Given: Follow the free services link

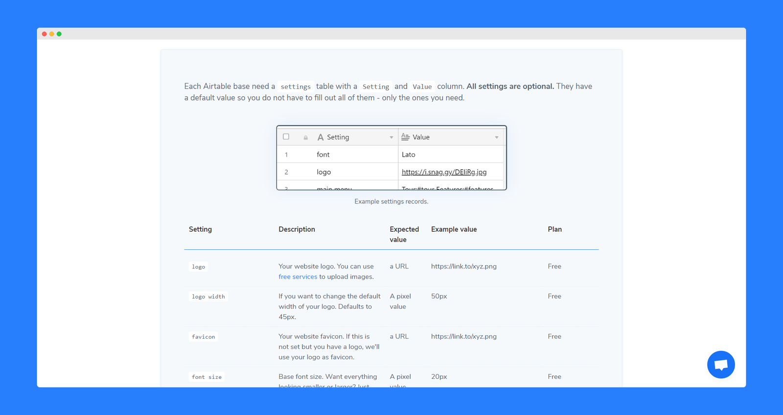Looking at the screenshot, I should pyautogui.click(x=298, y=277).
